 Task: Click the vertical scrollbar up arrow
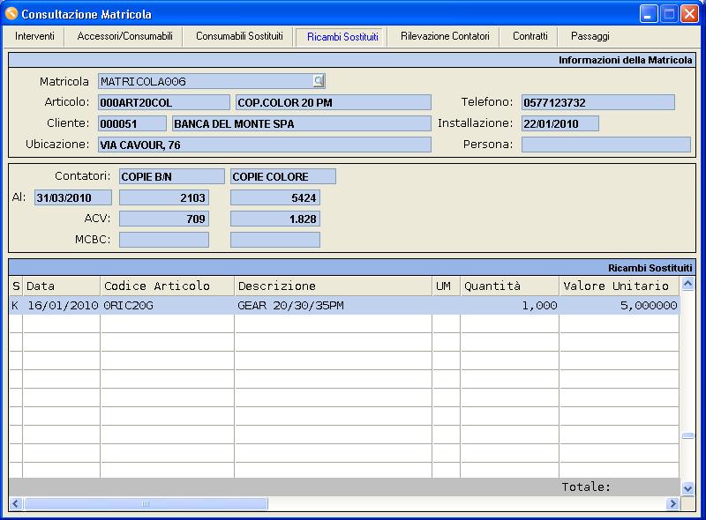pyautogui.click(x=687, y=284)
